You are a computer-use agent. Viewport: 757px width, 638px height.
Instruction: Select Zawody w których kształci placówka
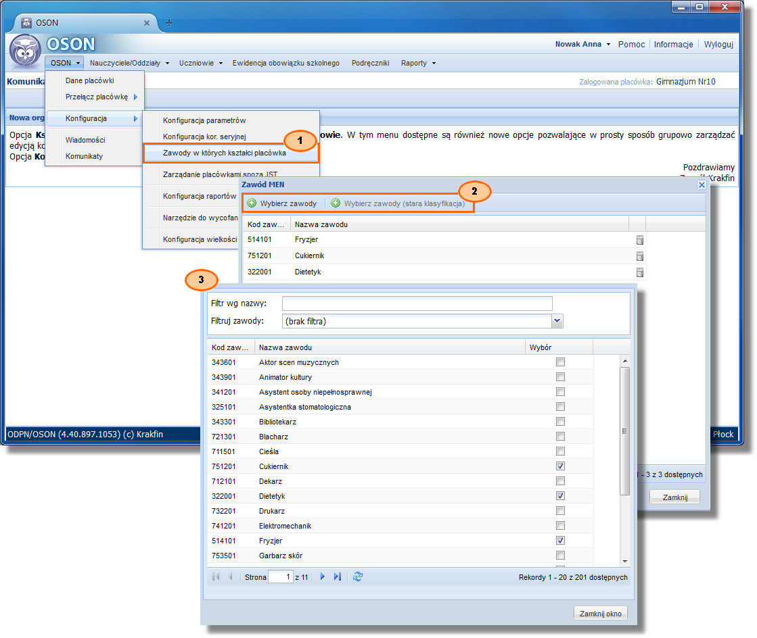click(225, 153)
